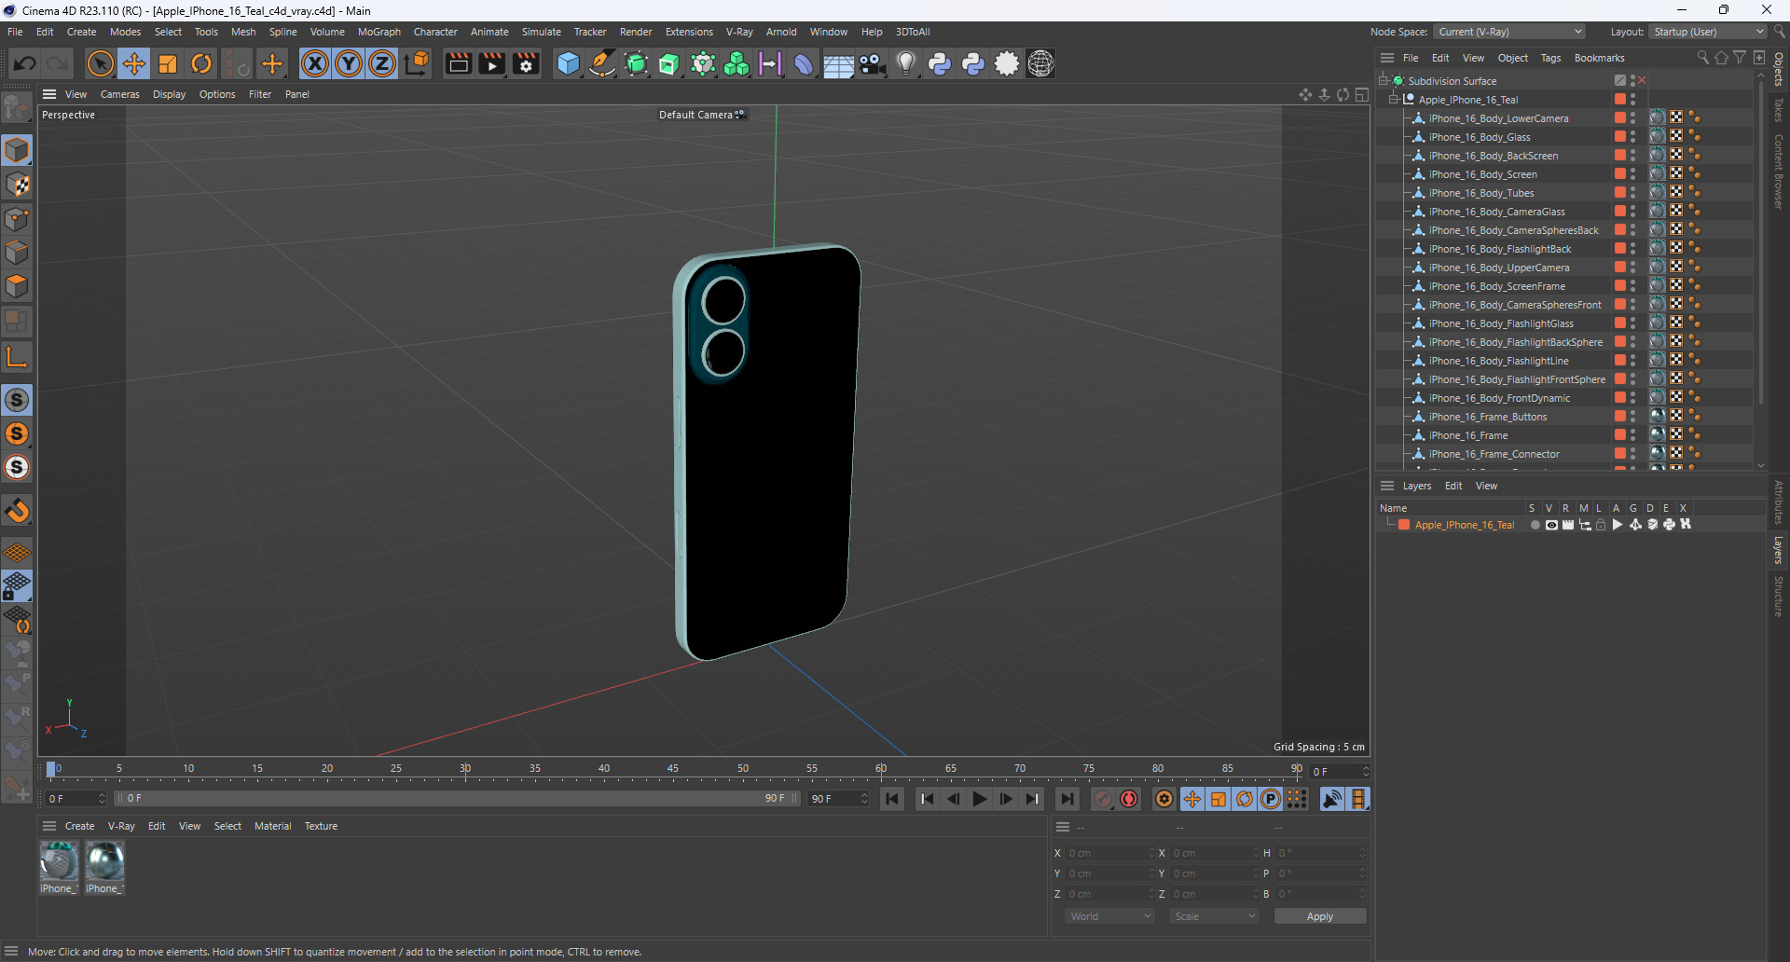
Task: Collapse the Apple_IPhone_16_Teal null node
Action: tap(1394, 100)
